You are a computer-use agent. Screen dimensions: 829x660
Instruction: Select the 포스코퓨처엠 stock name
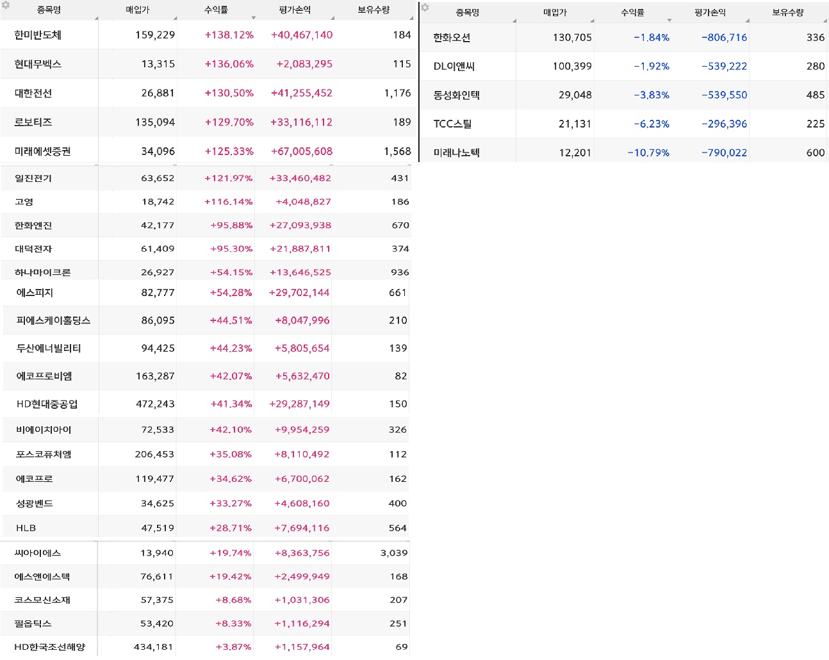click(x=44, y=454)
